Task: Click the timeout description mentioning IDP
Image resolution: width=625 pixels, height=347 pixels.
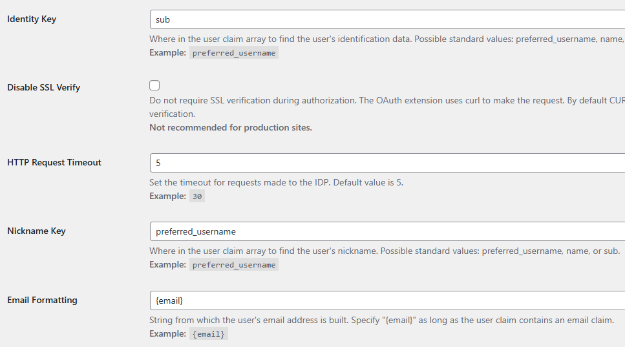Action: tap(276, 183)
